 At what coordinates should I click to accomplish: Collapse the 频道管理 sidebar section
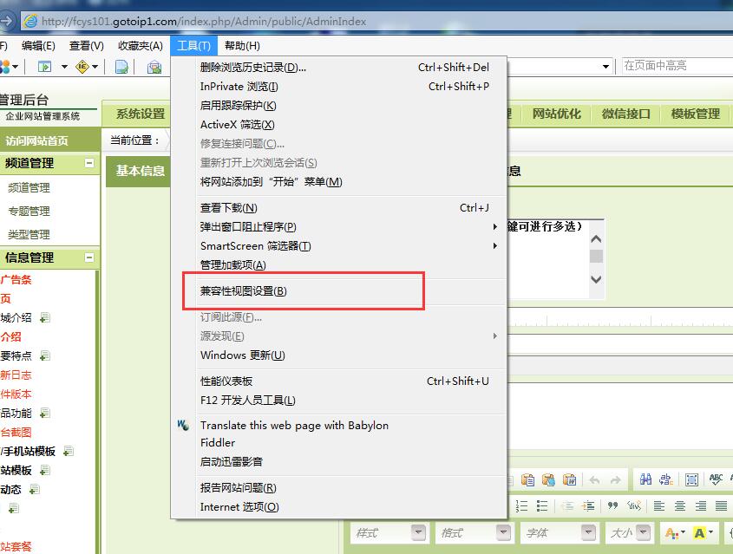point(88,163)
